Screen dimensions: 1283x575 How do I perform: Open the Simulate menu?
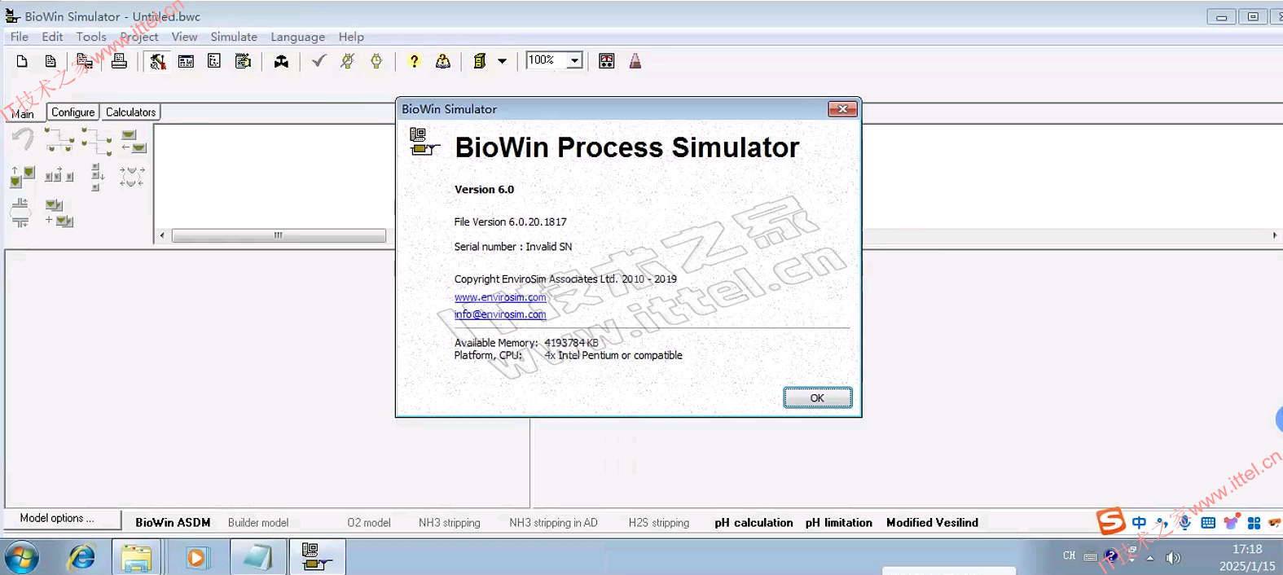click(x=234, y=37)
